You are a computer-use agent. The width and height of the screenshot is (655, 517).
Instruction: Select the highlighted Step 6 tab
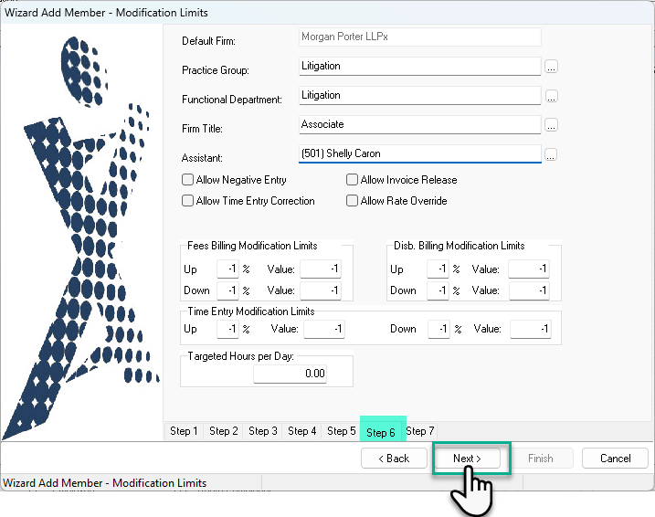point(381,432)
